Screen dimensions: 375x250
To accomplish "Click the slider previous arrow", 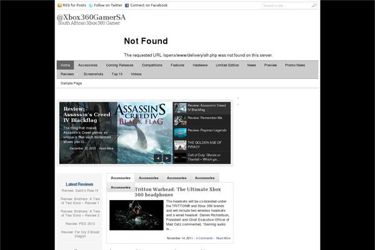I will pyautogui.click(x=158, y=158).
